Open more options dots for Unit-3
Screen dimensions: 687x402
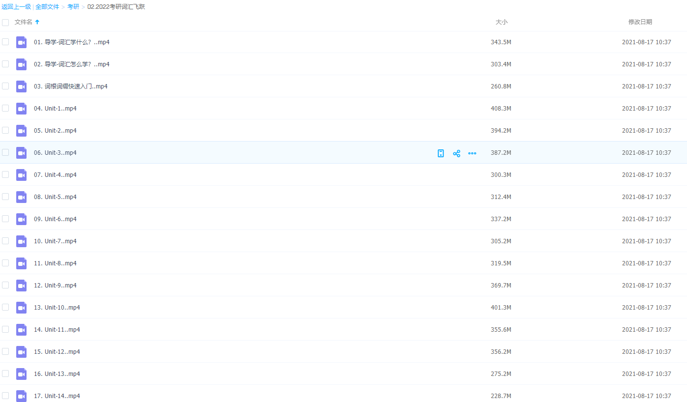tap(472, 153)
